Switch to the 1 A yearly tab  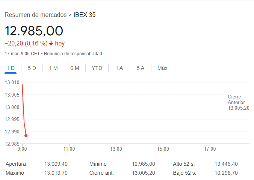(x=119, y=68)
